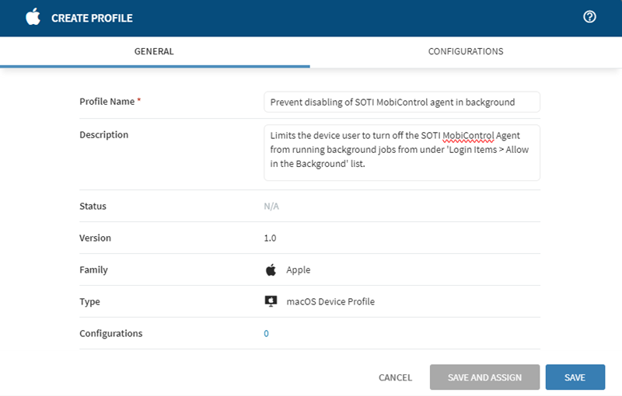Click the 'Configurations' row label

point(111,333)
